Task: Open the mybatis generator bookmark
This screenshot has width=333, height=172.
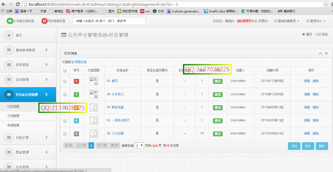Action: pyautogui.click(x=184, y=11)
